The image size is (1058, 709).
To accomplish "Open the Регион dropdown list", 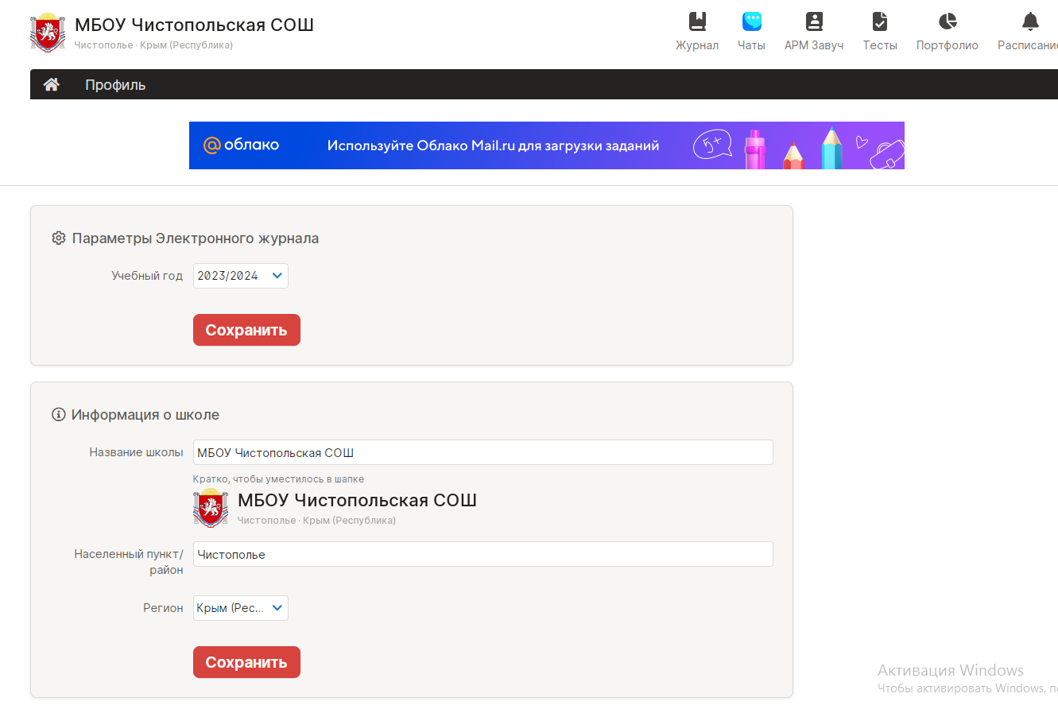I will [x=240, y=608].
